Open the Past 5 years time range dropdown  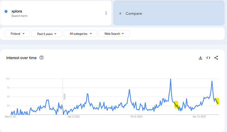click(x=46, y=34)
